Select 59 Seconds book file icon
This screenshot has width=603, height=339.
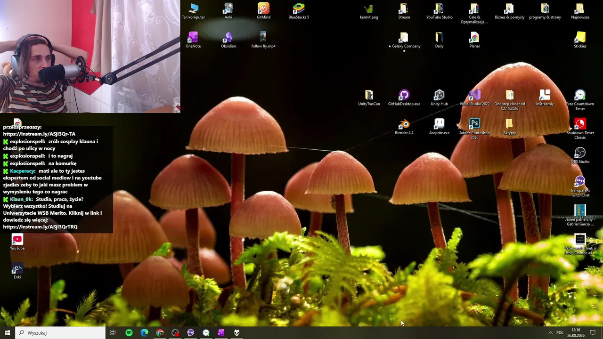pyautogui.click(x=580, y=244)
